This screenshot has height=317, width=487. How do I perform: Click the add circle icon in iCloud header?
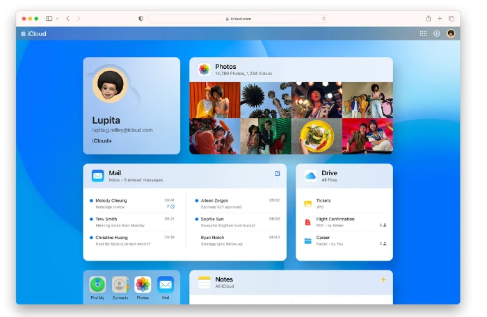(x=437, y=33)
